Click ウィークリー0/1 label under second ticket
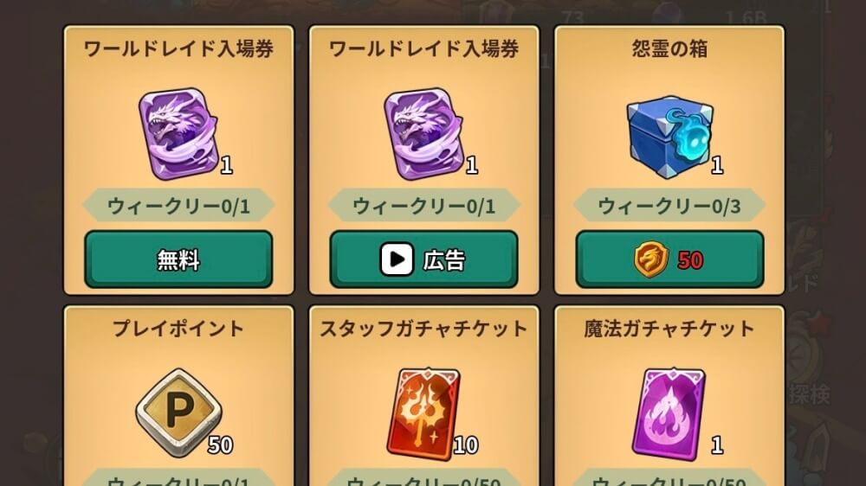Image resolution: width=866 pixels, height=486 pixels. click(423, 206)
